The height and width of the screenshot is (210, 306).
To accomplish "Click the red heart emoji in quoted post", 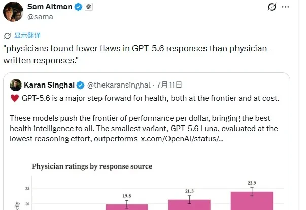I will click(15, 98).
